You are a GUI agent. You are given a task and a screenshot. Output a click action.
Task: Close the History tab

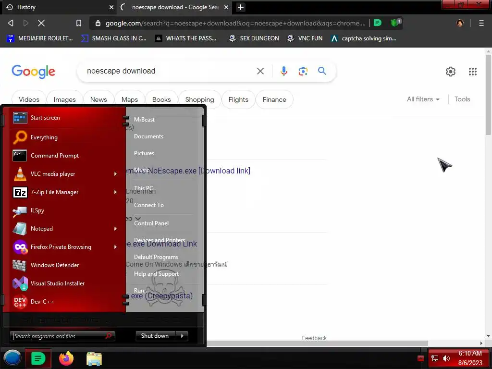111,7
